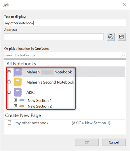Collapse the AKIC notebook node
Image resolution: width=130 pixels, height=151 pixels.
[9, 92]
